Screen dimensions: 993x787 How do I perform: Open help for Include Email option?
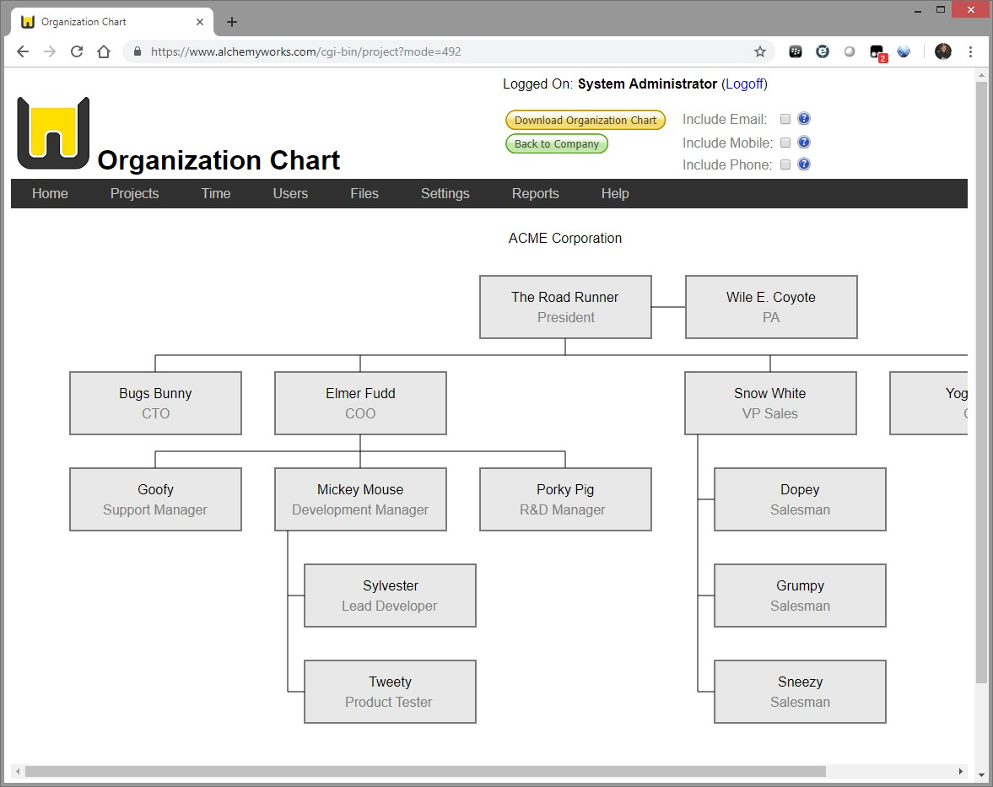pyautogui.click(x=804, y=118)
